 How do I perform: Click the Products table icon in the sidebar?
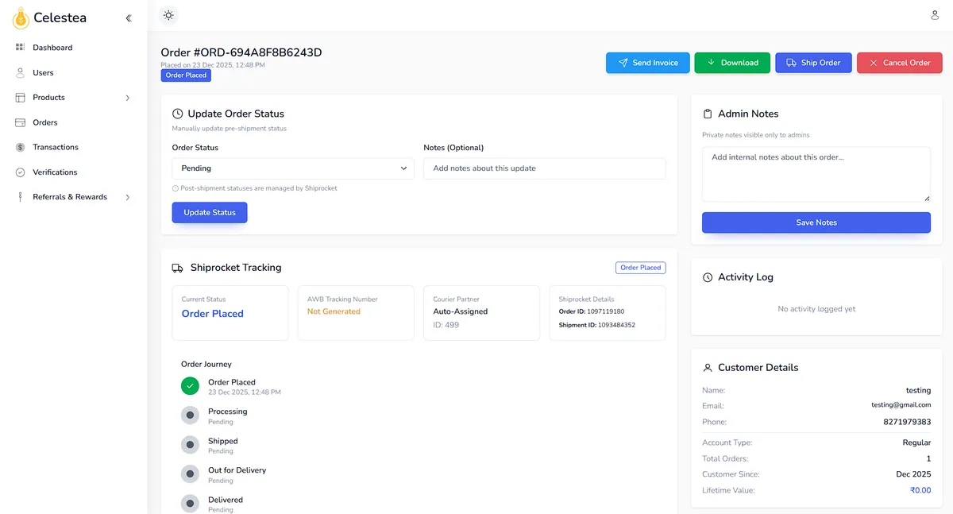pos(20,97)
